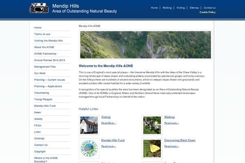Open AONB Partnership sidebar link

[45, 54]
